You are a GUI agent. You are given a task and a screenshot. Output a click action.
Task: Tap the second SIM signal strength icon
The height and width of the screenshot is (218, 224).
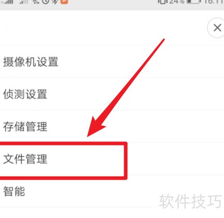(24, 2)
